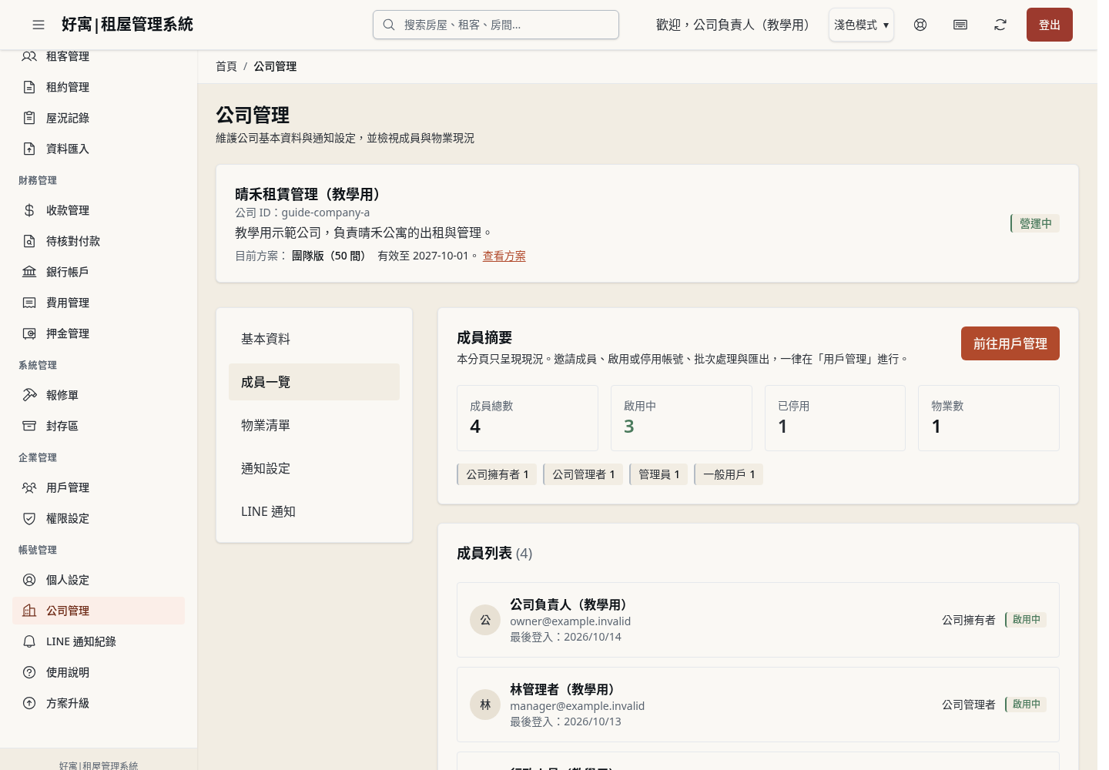Open 押金管理 via its wallet icon
The width and height of the screenshot is (1109, 770).
(29, 333)
